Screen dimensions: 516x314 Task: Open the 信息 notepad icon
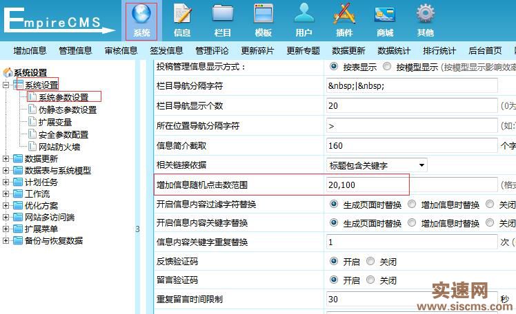pyautogui.click(x=182, y=14)
